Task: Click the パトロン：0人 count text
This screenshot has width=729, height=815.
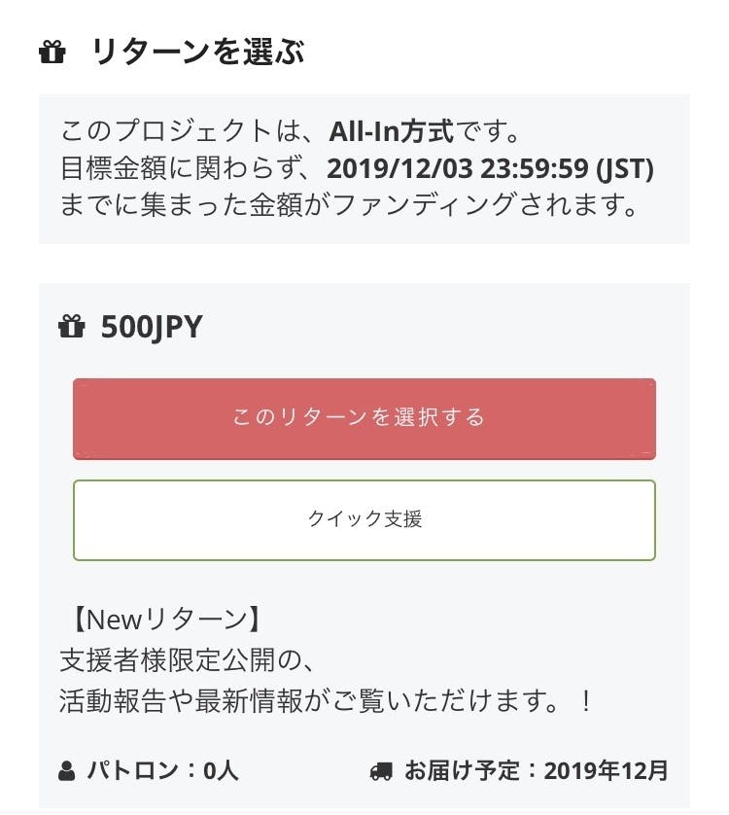Action: tap(162, 772)
